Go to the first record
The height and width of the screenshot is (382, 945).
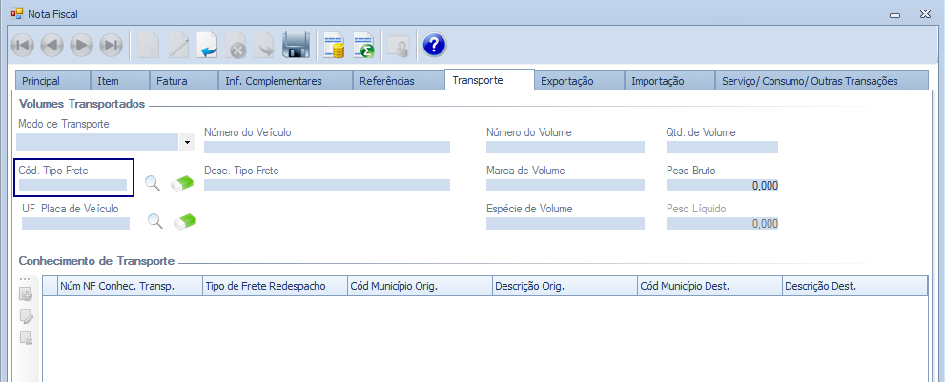[22, 45]
